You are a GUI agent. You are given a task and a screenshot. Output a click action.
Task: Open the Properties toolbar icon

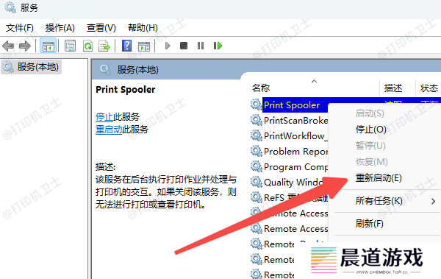click(70, 46)
